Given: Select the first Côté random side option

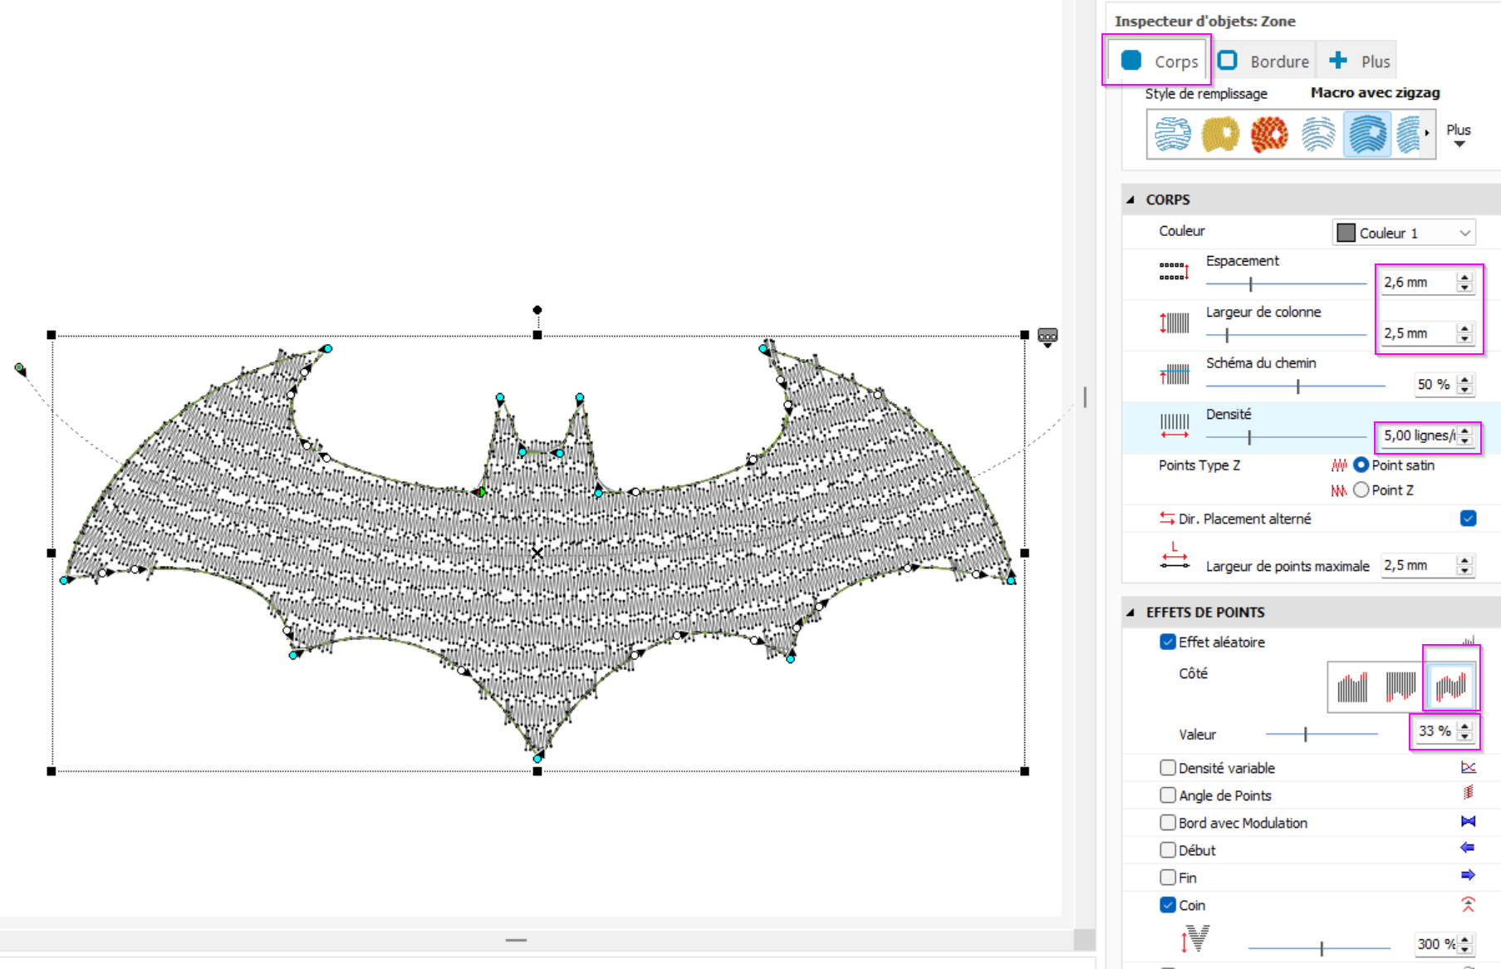Looking at the screenshot, I should pos(1352,687).
